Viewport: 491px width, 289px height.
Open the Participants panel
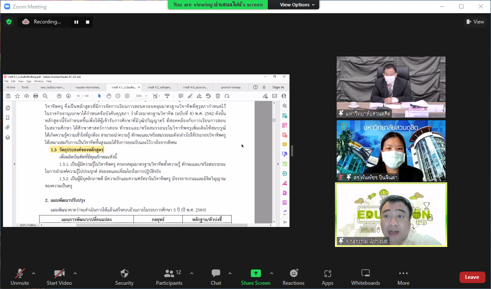pyautogui.click(x=169, y=273)
